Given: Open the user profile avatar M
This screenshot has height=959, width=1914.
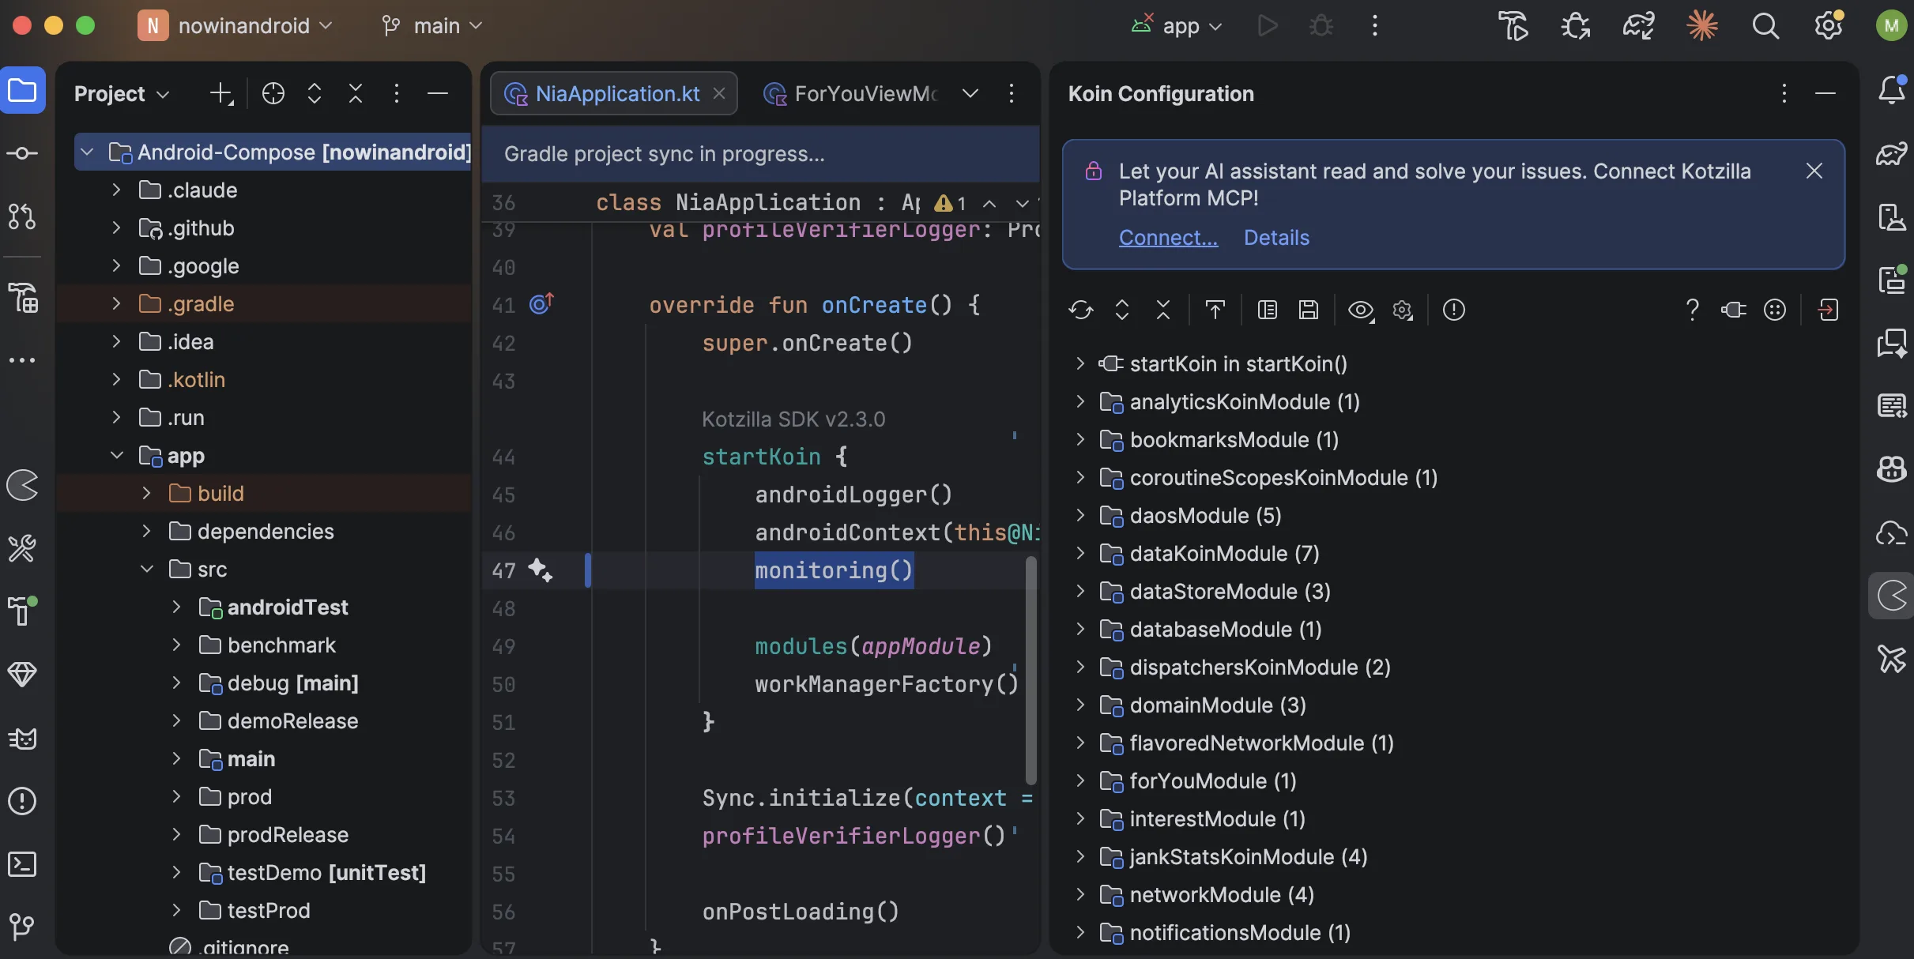Looking at the screenshot, I should pyautogui.click(x=1892, y=26).
